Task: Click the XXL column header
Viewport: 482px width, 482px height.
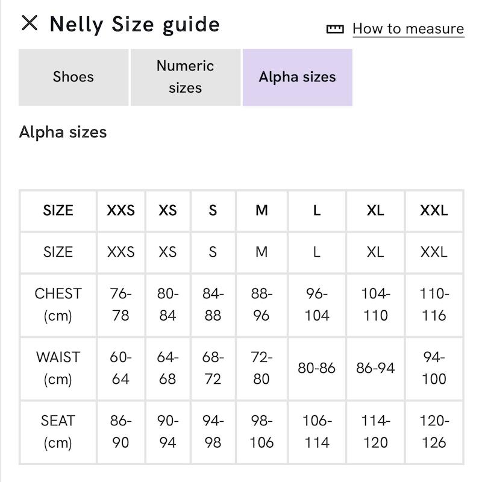Action: [434, 210]
